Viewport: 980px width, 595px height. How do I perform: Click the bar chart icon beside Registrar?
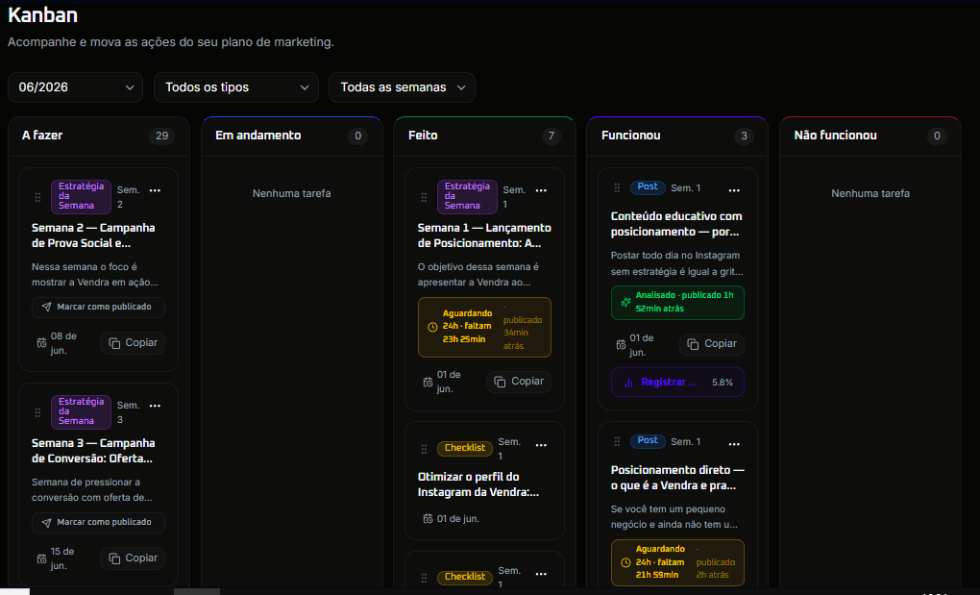coord(628,383)
